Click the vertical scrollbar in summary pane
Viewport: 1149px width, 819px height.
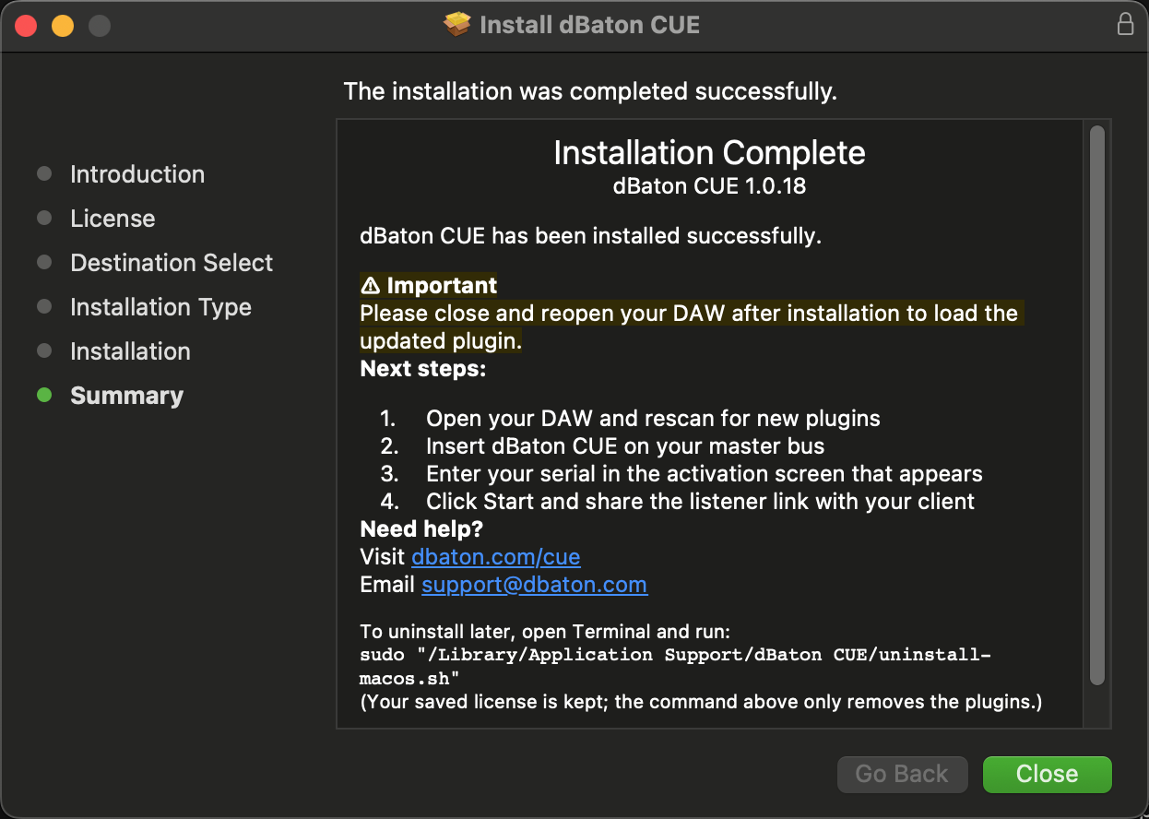tap(1097, 406)
